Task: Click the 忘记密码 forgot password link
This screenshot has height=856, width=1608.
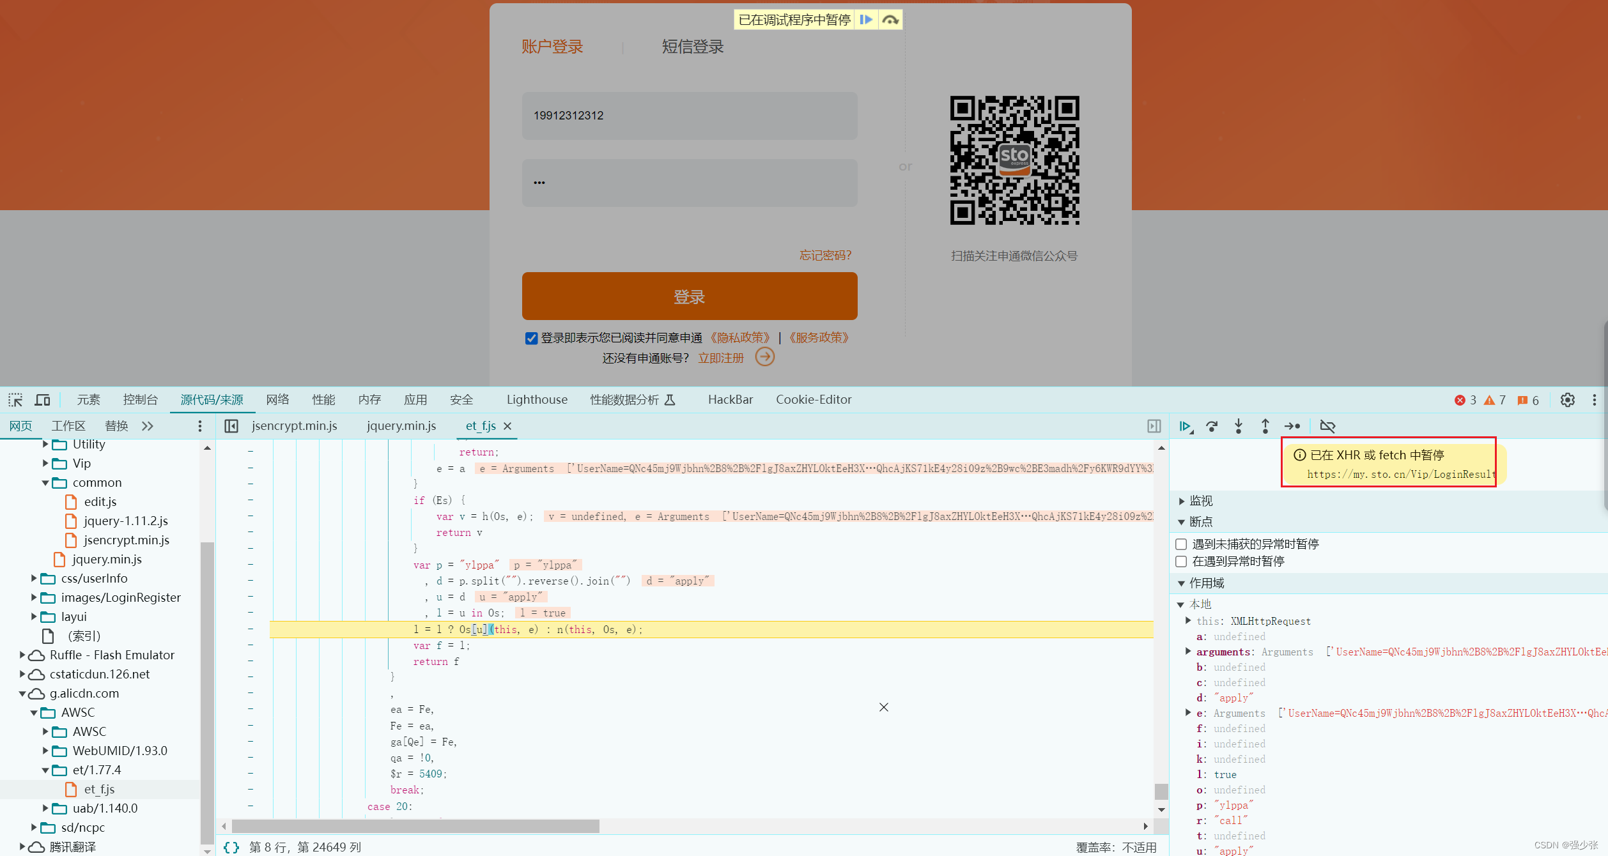Action: click(825, 256)
